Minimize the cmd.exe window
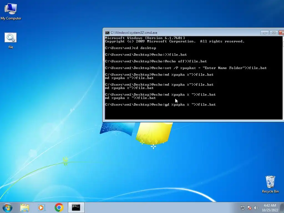284x213 pixels. click(265, 33)
